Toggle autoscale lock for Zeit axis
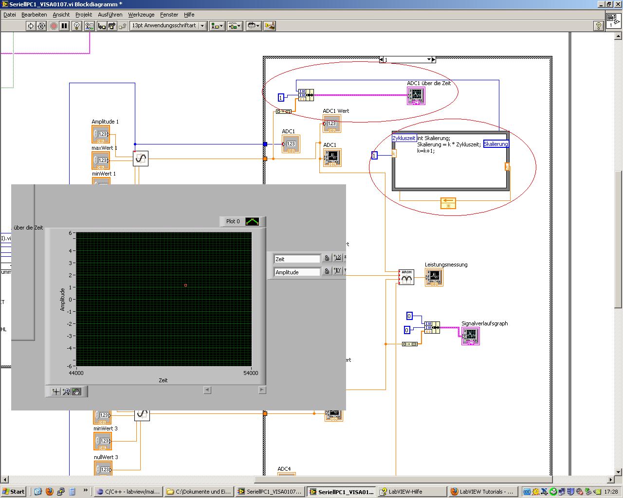The height and width of the screenshot is (498, 623). click(327, 258)
